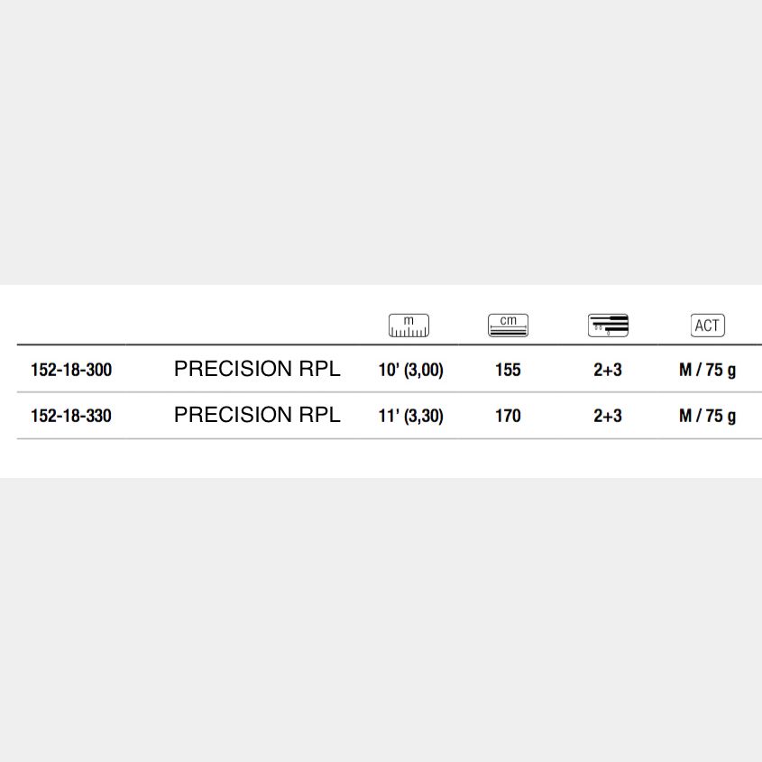Select product code 152-18-330
Screen dimensions: 762x762
(x=71, y=416)
